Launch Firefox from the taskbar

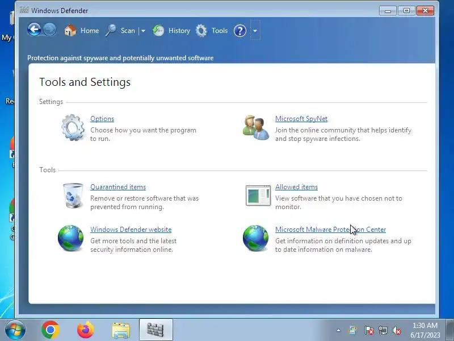(86, 330)
